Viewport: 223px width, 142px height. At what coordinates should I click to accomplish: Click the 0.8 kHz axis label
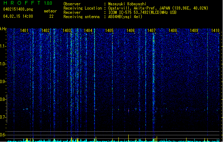pyautogui.click(x=3, y=99)
